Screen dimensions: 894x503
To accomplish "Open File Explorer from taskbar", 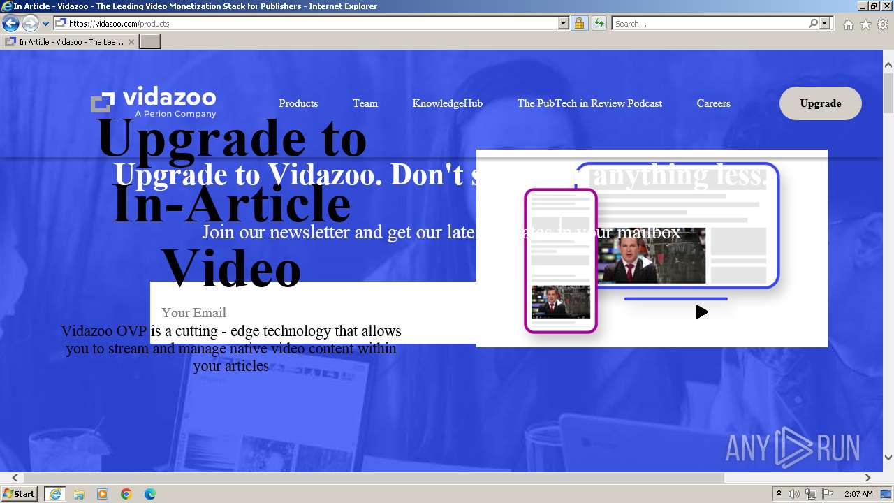I will pos(79,494).
